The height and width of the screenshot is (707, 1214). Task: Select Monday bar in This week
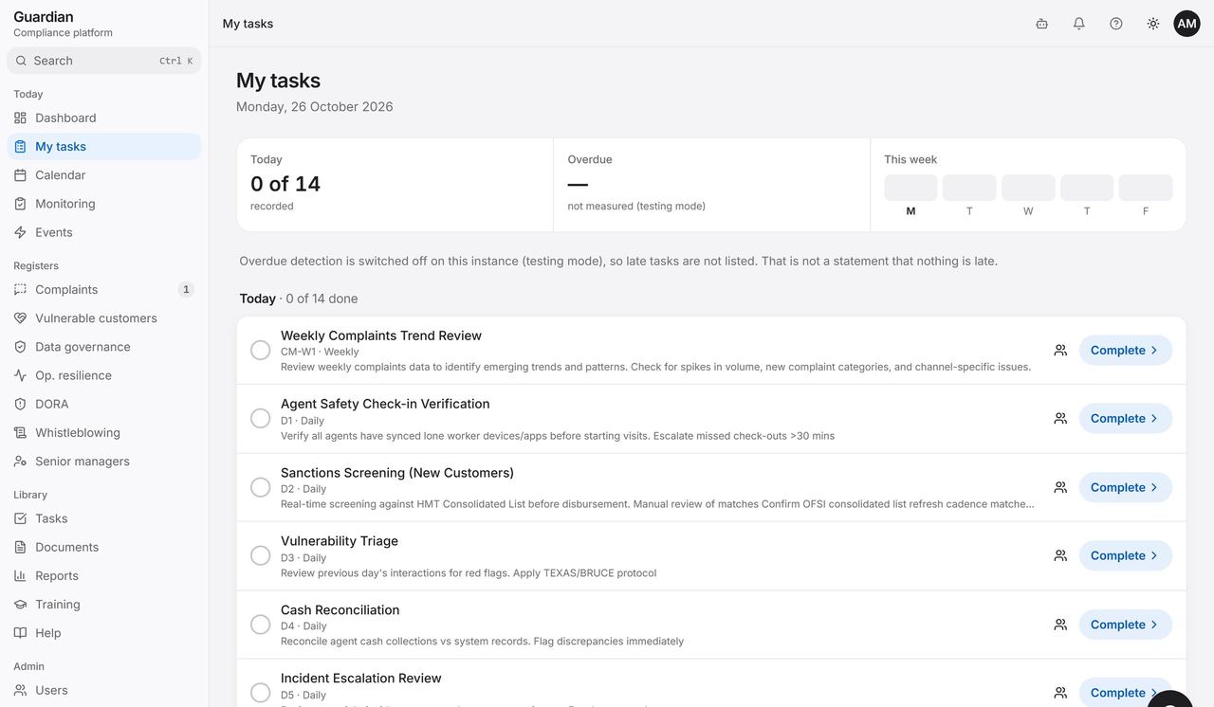pos(911,188)
